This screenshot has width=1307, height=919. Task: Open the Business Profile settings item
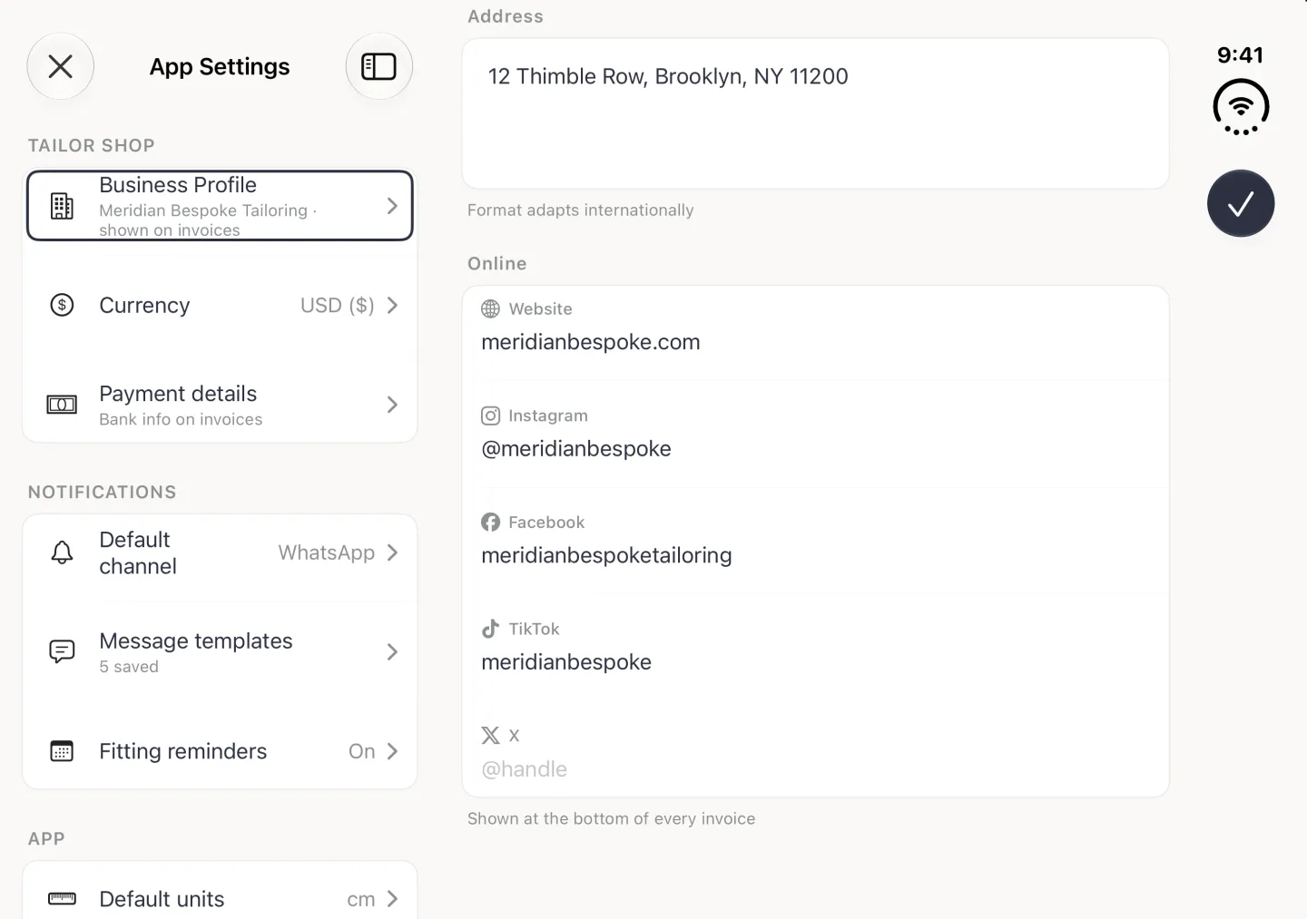point(220,206)
